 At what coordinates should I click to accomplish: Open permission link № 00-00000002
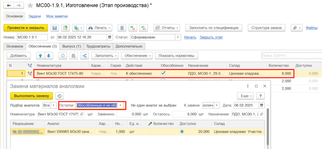click(28, 131)
